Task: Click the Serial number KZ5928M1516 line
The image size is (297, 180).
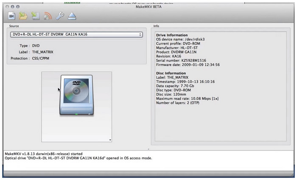Action: point(181,61)
